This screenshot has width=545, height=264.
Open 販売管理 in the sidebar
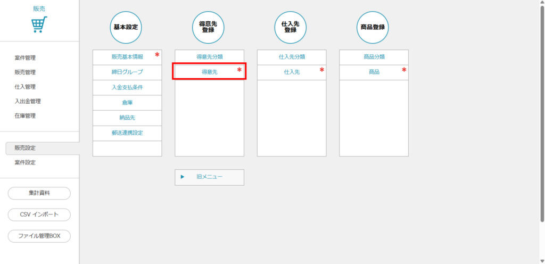tap(25, 72)
